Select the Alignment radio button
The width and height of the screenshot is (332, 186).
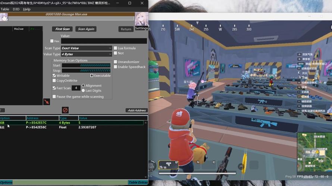(83, 86)
